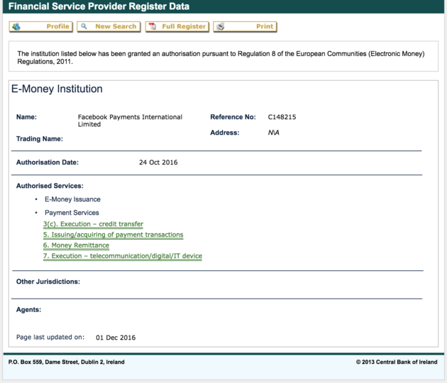Click the printer icon on Print button
The width and height of the screenshot is (447, 383).
point(221,26)
